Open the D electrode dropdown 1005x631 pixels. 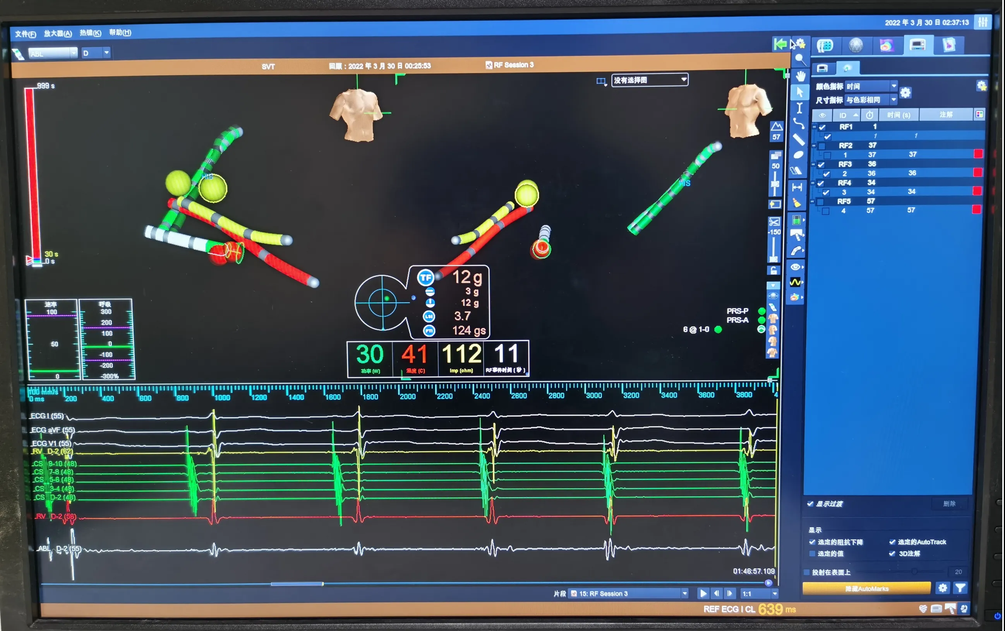[x=96, y=53]
